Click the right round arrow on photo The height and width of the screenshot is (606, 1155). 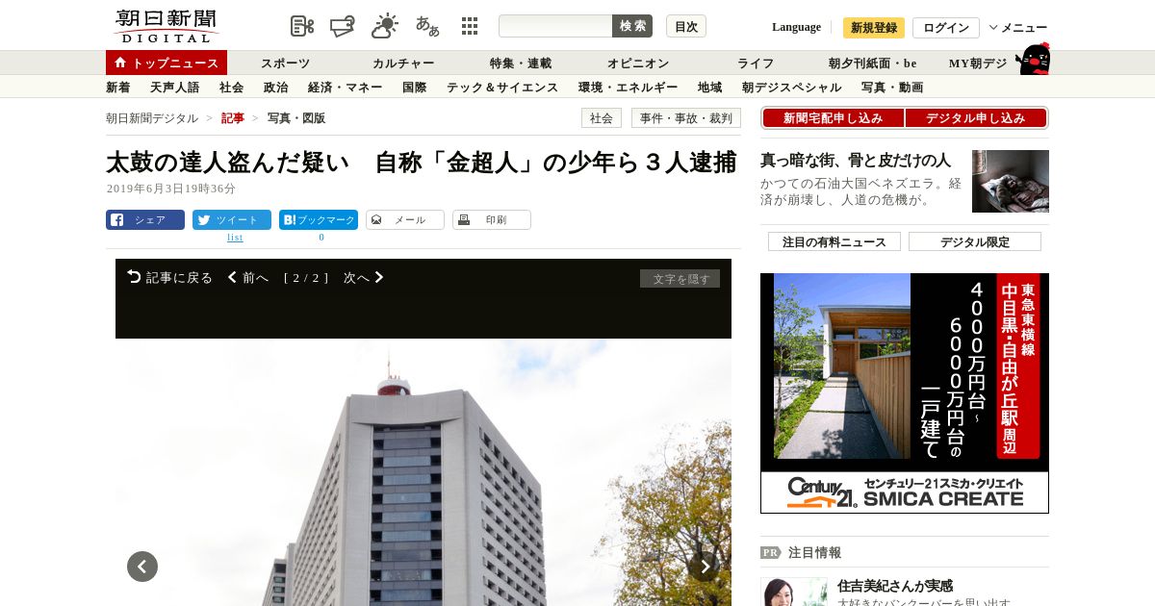click(x=705, y=567)
